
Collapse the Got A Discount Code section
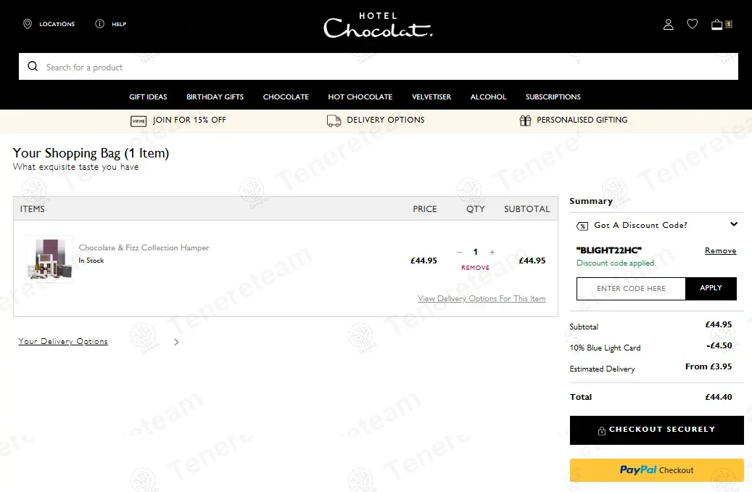click(x=733, y=225)
